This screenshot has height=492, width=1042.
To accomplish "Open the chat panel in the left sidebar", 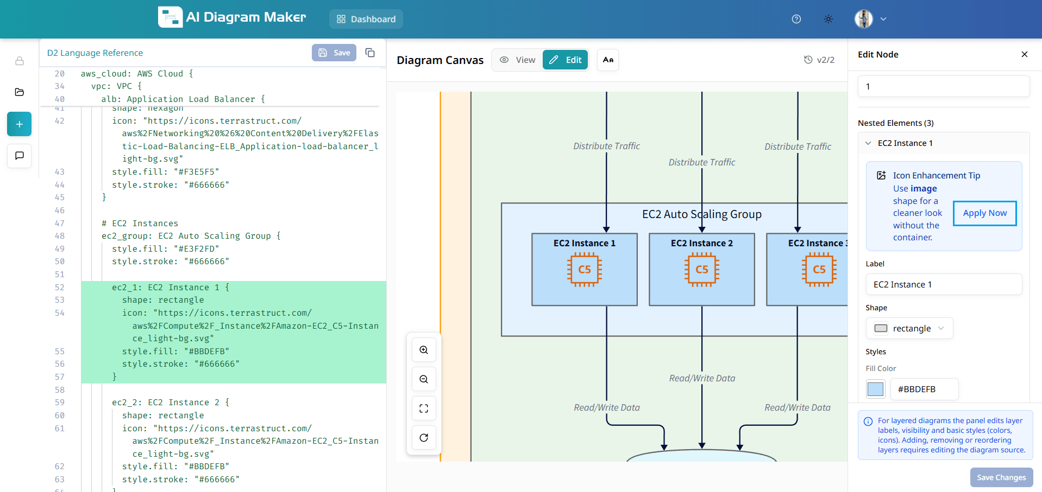I will pos(19,156).
